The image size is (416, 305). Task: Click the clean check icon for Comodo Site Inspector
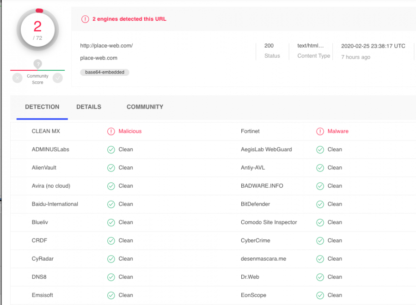pos(320,223)
